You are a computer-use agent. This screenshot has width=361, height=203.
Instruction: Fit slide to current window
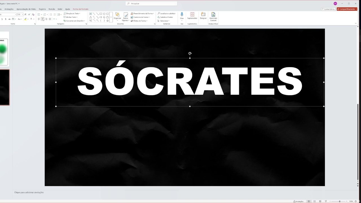tap(356, 201)
